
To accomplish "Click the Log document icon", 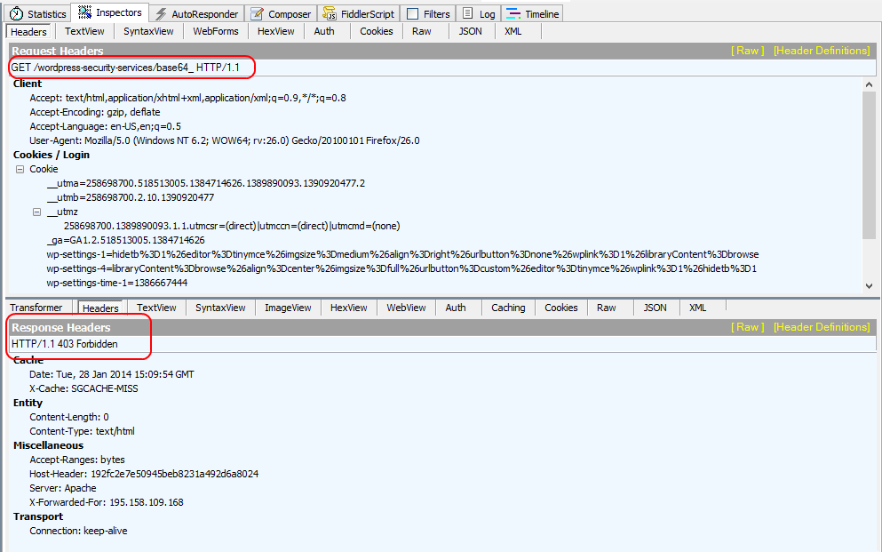I will (x=467, y=13).
